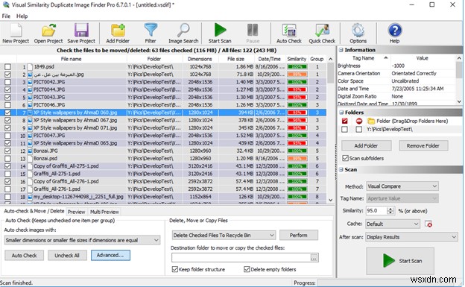This screenshot has height=287, width=465.
Task: Click the Perform button
Action: pyautogui.click(x=299, y=235)
